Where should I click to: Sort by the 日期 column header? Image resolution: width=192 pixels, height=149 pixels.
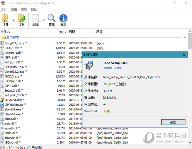[x=81, y=32]
